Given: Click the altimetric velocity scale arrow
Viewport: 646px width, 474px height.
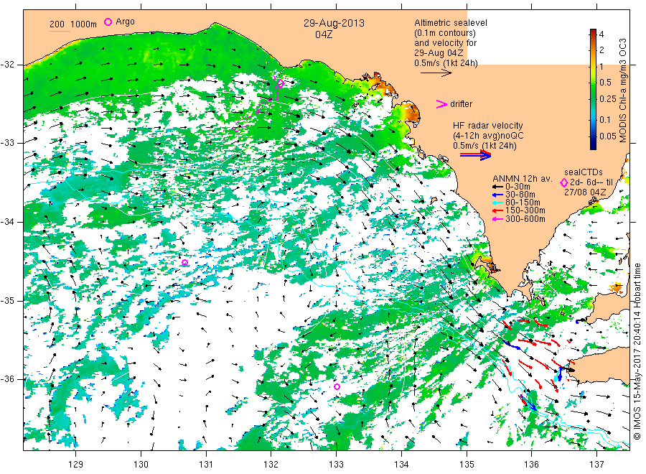Looking at the screenshot, I should (x=436, y=73).
